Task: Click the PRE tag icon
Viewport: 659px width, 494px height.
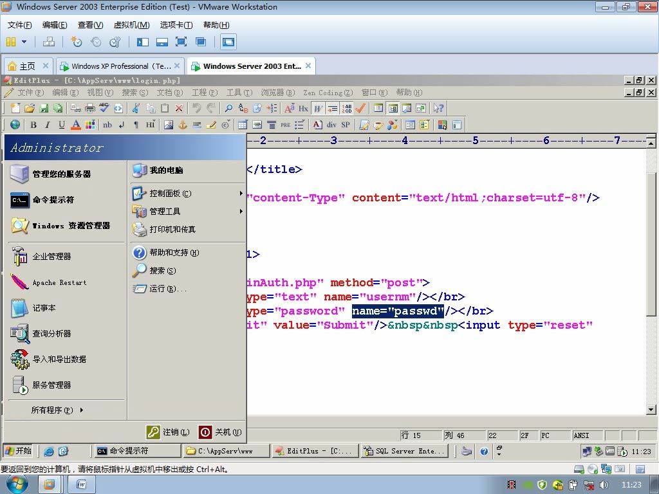Action: [285, 125]
